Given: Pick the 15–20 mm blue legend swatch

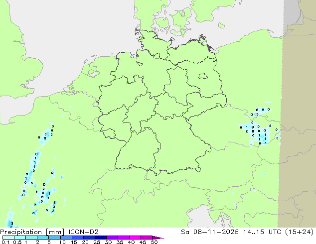Looking at the screenshot, I should [x=77, y=238].
